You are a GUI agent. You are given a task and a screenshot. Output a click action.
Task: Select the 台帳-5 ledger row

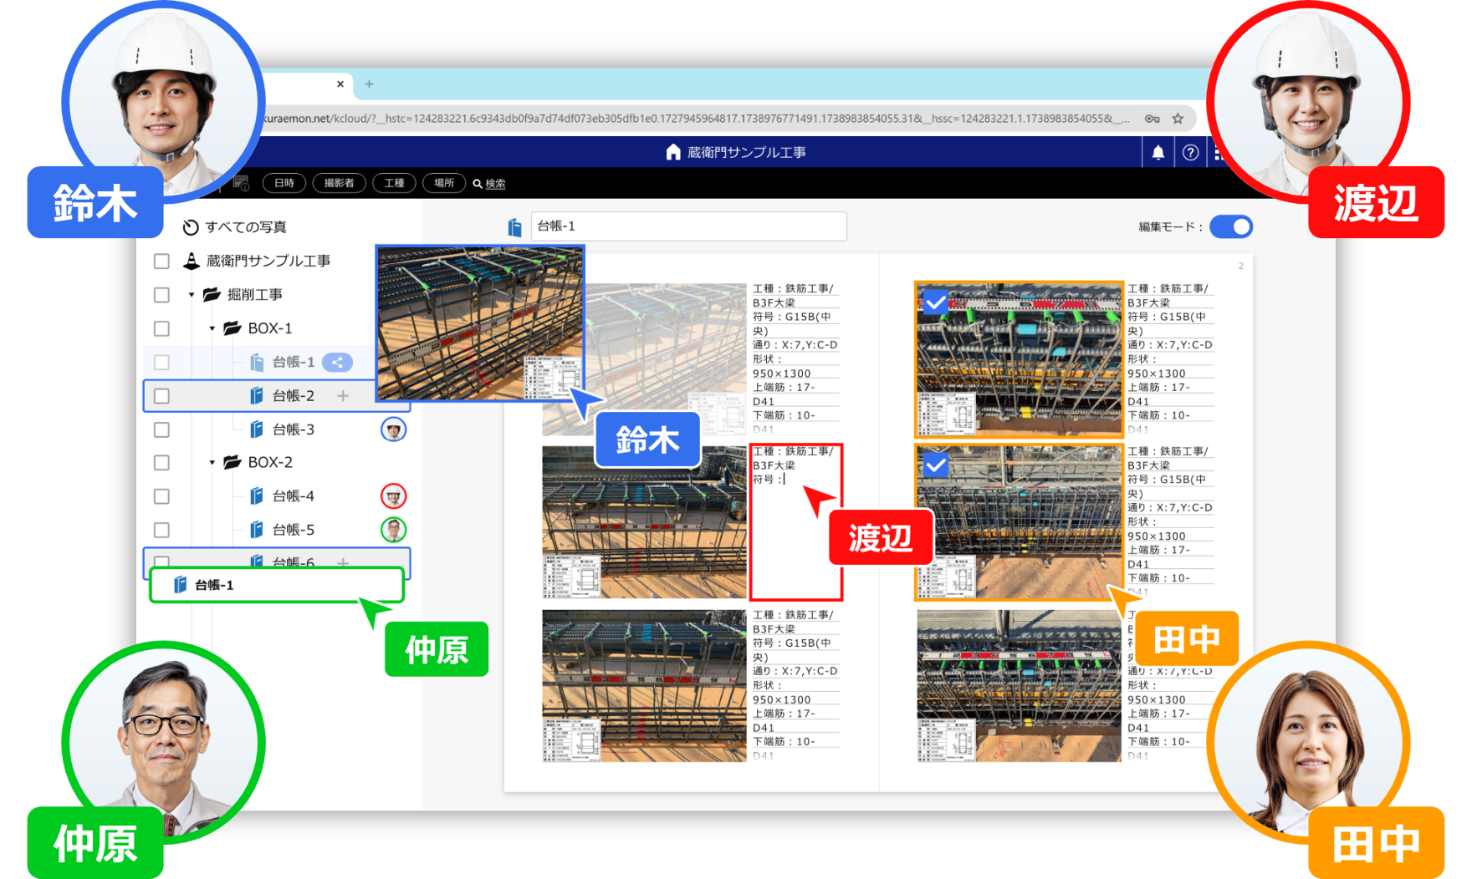tap(276, 530)
